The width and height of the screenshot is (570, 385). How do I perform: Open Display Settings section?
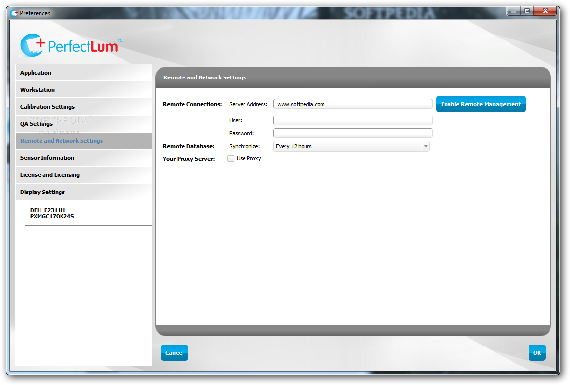tap(83, 192)
